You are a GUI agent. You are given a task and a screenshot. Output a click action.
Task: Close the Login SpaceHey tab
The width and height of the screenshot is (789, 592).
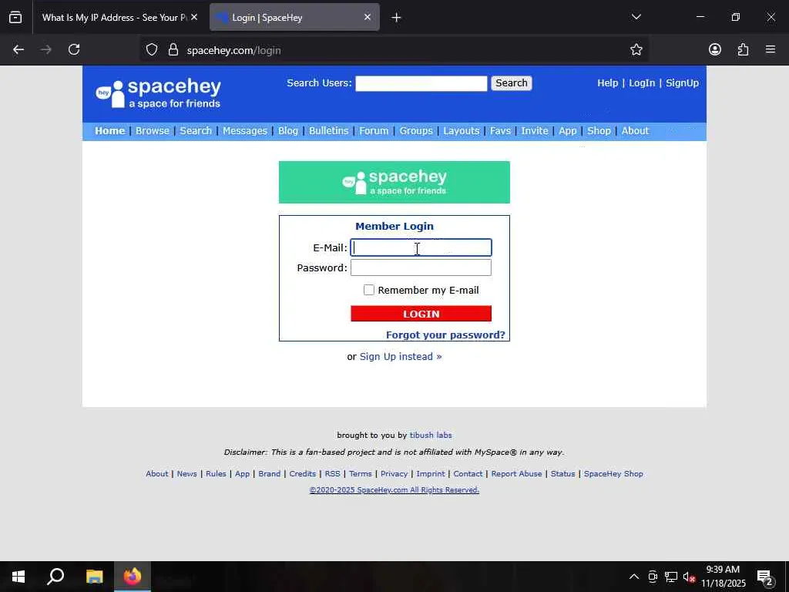pyautogui.click(x=368, y=17)
